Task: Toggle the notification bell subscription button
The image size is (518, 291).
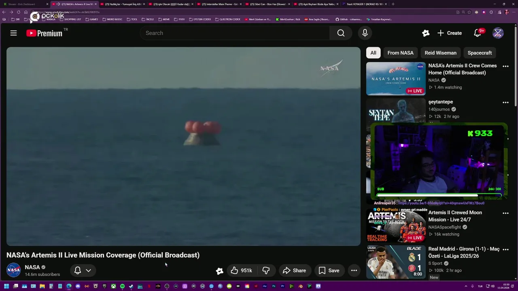Action: tap(78, 270)
